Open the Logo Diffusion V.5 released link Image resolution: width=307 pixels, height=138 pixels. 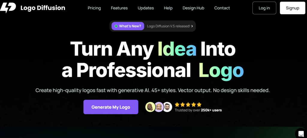click(x=168, y=26)
